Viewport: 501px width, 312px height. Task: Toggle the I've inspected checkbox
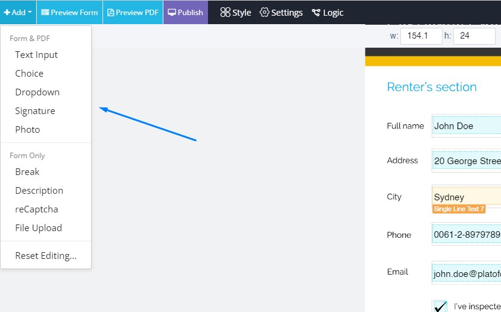(440, 306)
